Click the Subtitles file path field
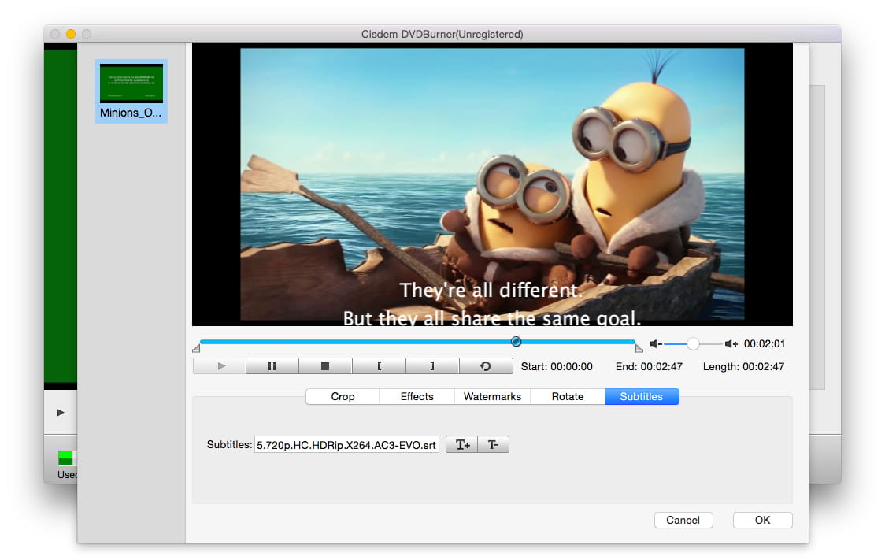The image size is (885, 560). (x=346, y=445)
